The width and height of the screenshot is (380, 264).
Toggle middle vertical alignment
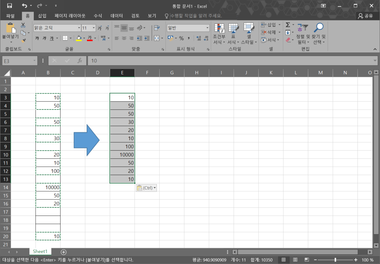point(124,28)
